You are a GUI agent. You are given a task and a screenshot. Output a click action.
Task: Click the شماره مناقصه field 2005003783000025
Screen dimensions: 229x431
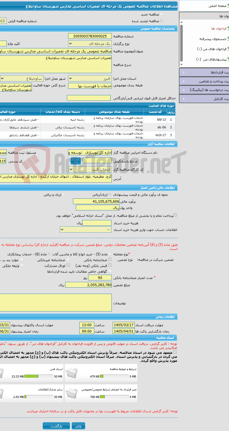90,36
